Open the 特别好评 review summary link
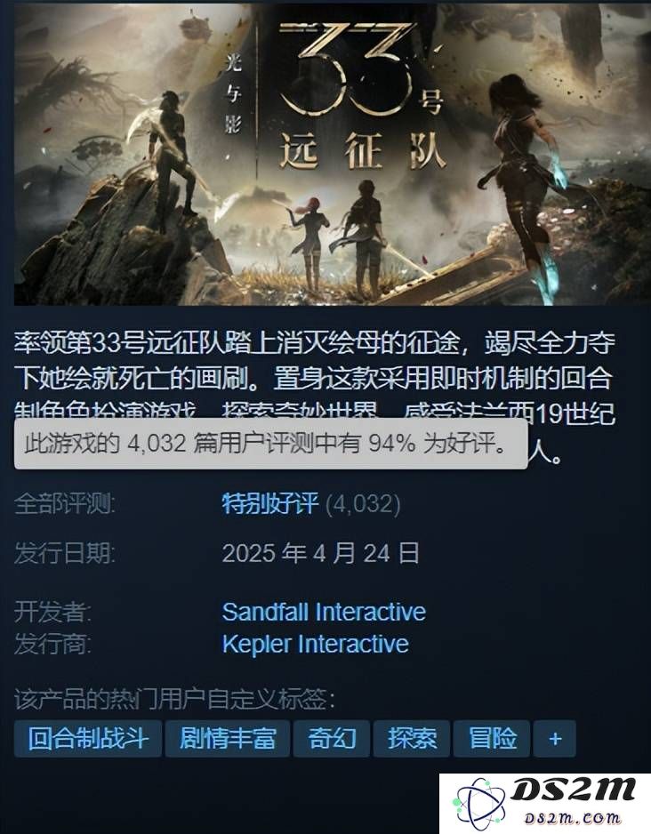This screenshot has width=651, height=834. point(270,503)
